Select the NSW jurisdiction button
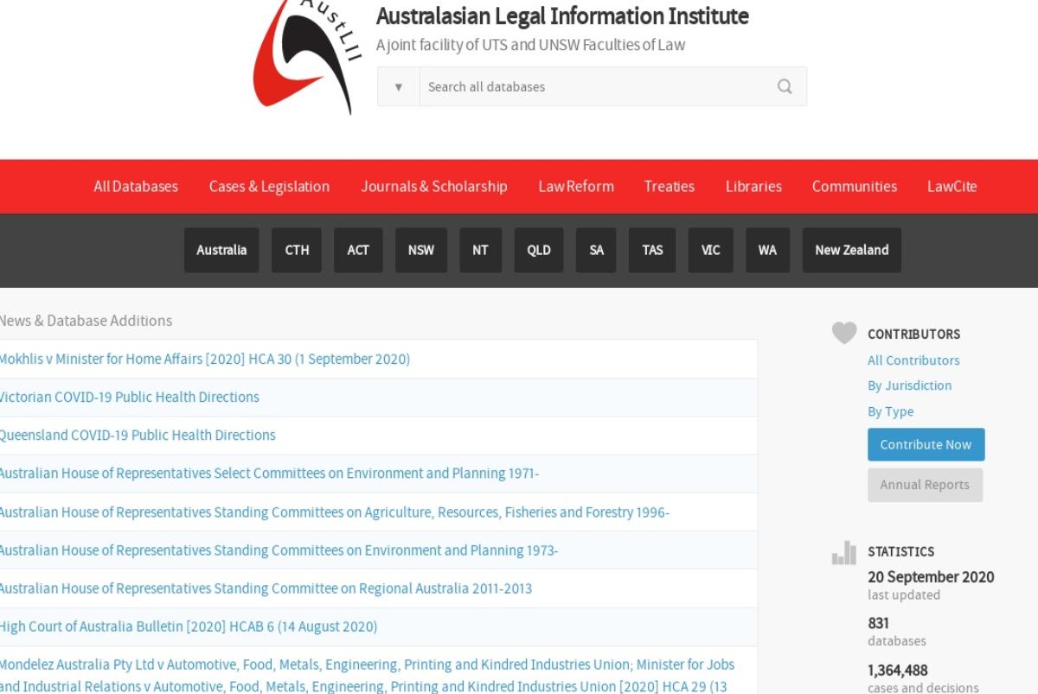 (421, 250)
